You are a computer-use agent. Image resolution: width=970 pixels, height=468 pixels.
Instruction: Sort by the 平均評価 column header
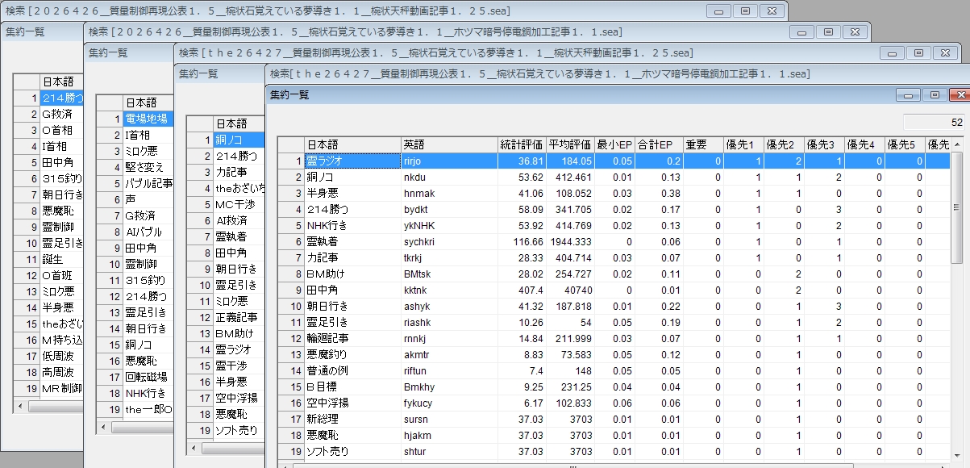(569, 144)
